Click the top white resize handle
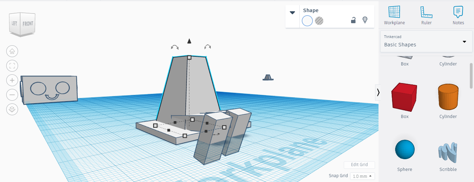The width and height of the screenshot is (474, 182). tap(189, 57)
